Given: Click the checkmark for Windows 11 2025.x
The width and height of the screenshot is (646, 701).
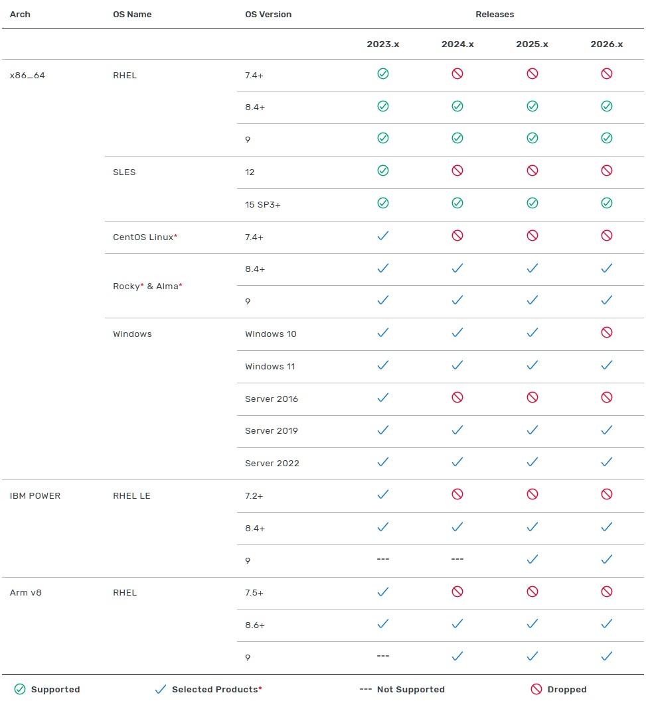Looking at the screenshot, I should click(532, 365).
